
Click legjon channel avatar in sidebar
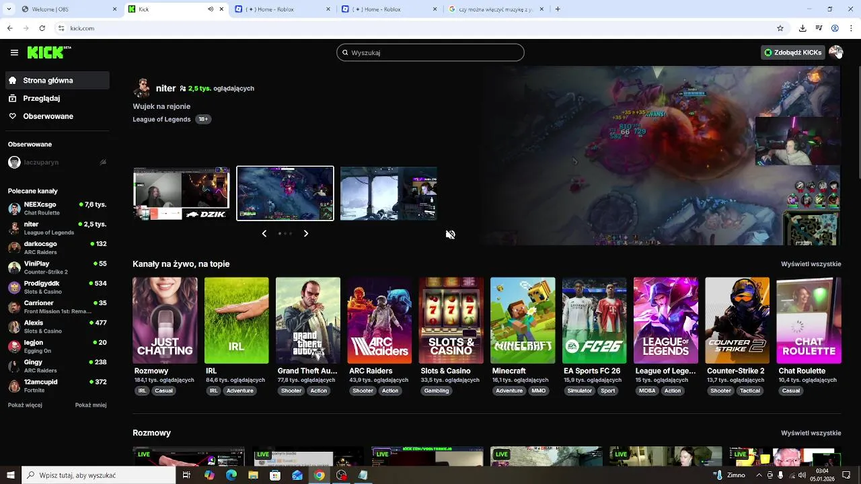pyautogui.click(x=14, y=346)
